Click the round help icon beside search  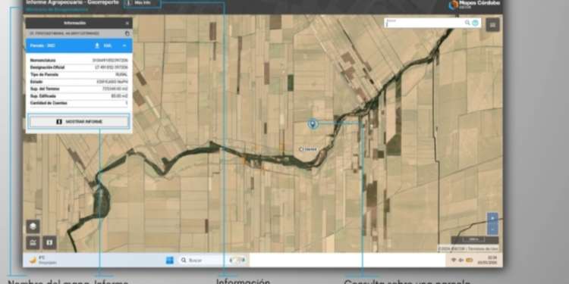(476, 23)
